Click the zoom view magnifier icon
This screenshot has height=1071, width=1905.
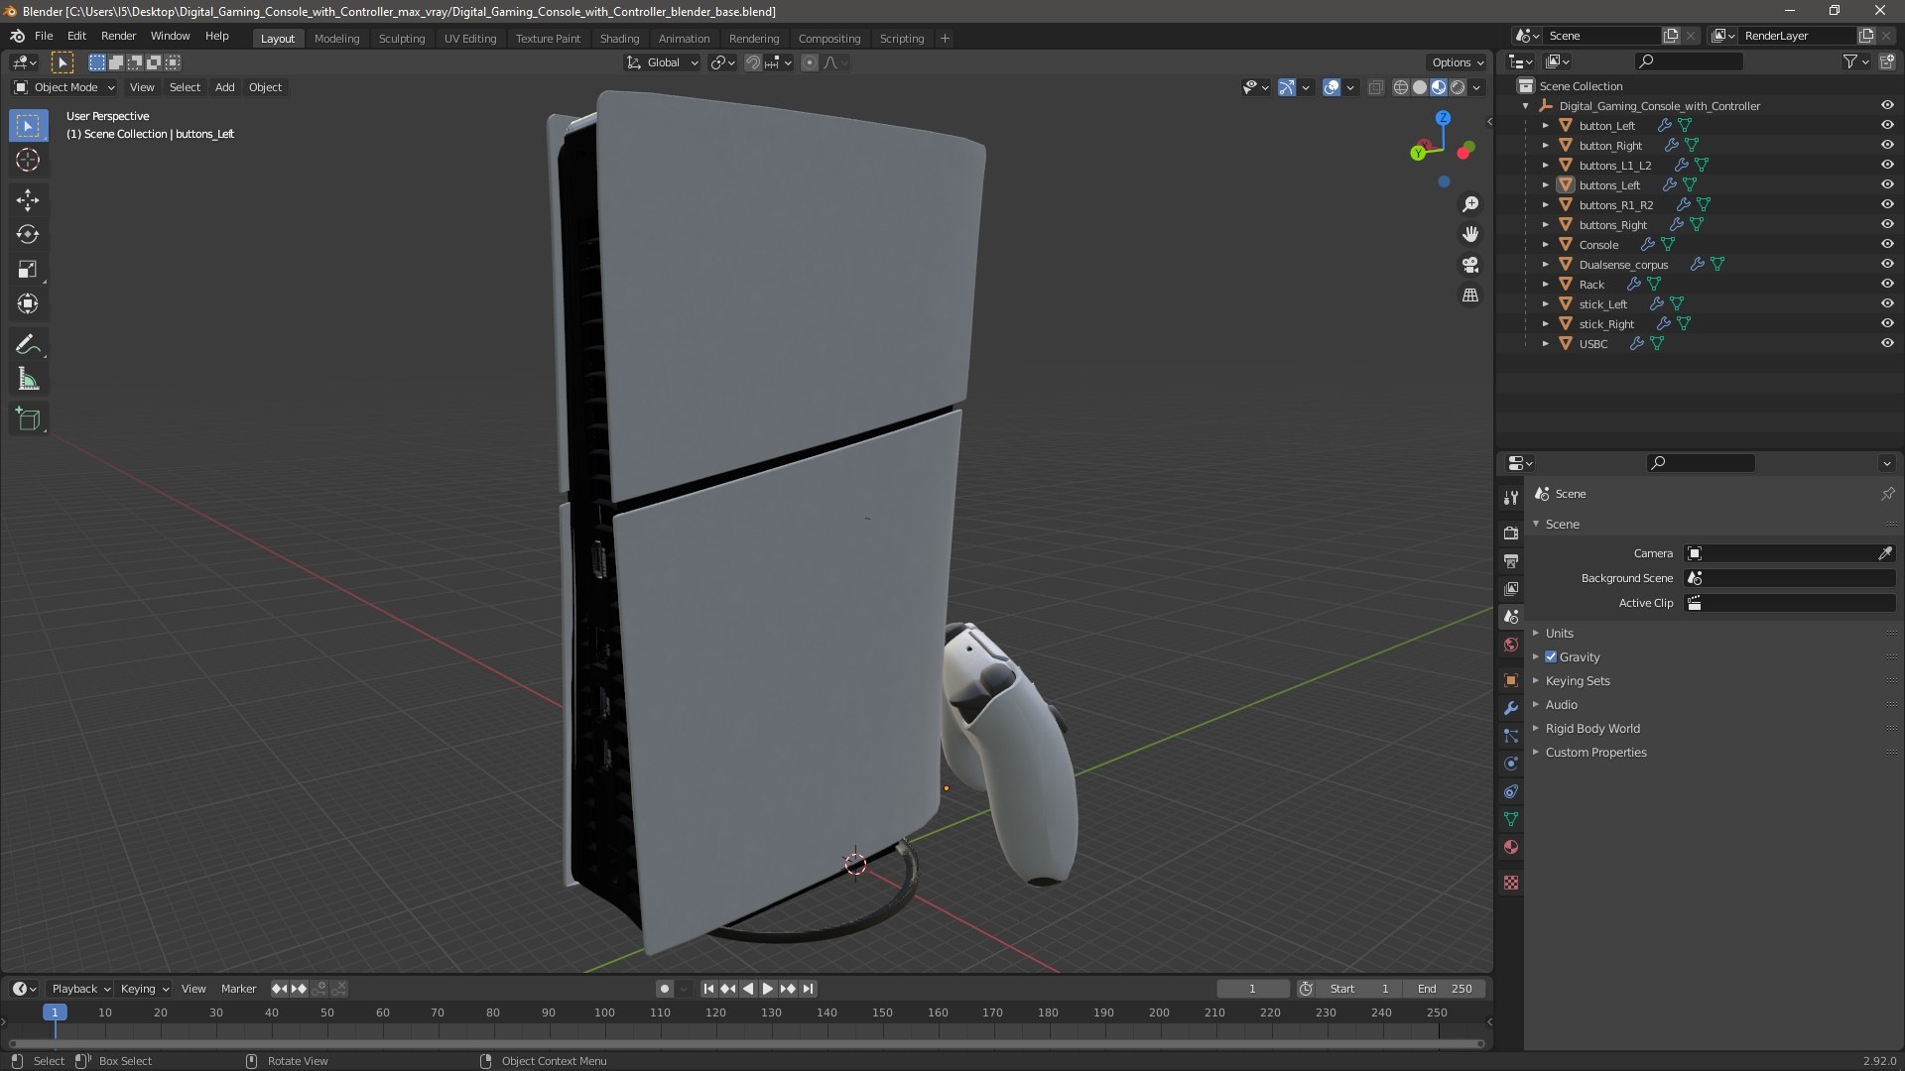click(1470, 204)
